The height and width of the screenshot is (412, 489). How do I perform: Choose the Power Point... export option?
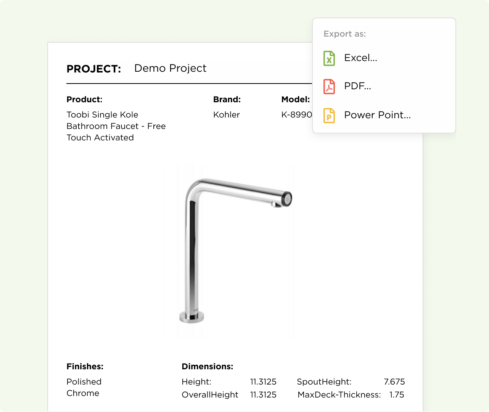[x=377, y=115]
